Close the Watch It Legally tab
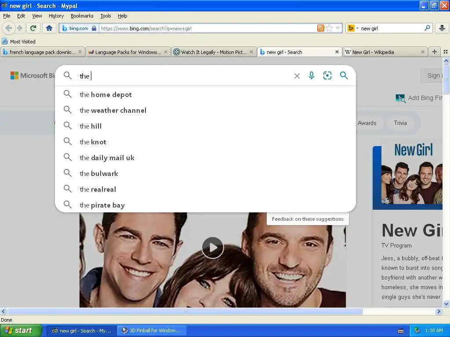Viewport: 450px width, 337px height. pyautogui.click(x=251, y=52)
